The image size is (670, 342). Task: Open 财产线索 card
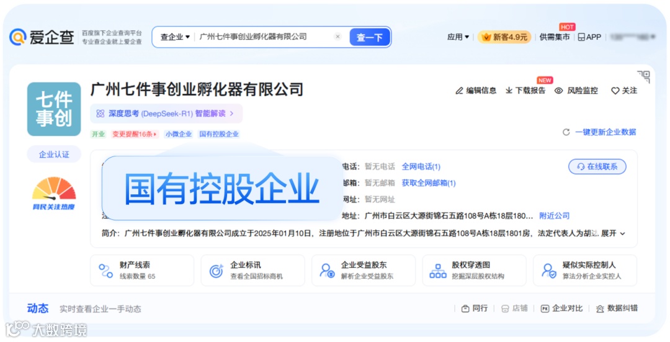pyautogui.click(x=142, y=271)
